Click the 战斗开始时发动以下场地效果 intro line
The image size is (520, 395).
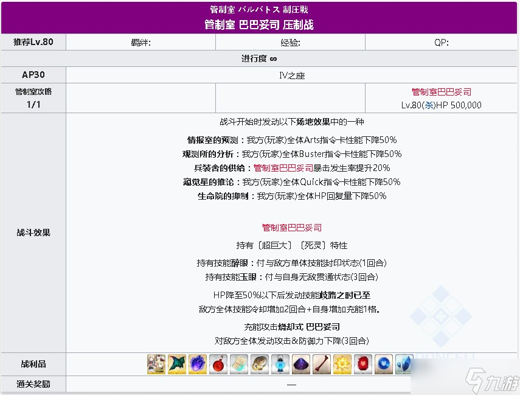coord(292,122)
